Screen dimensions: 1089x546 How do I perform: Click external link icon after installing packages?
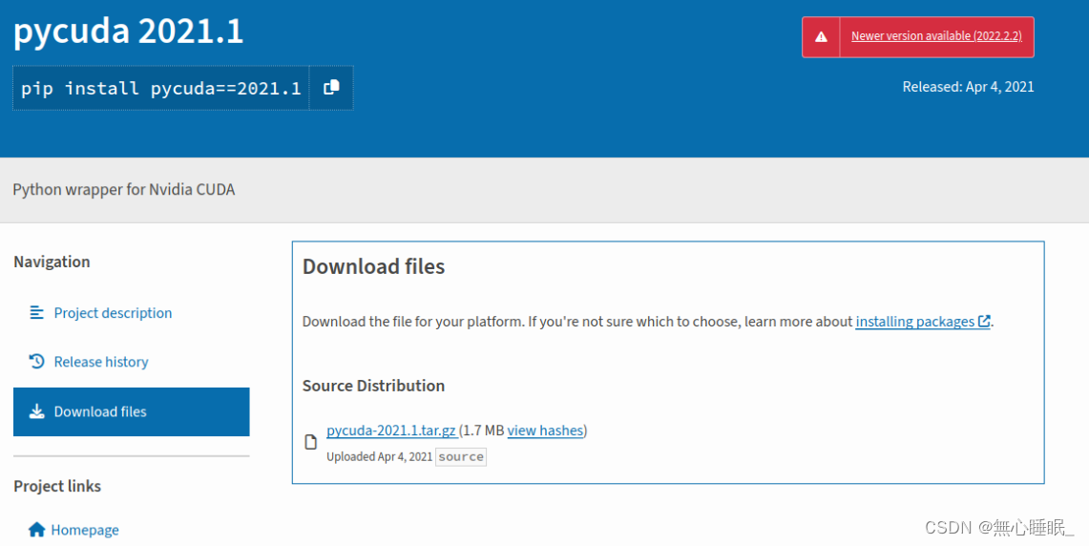984,321
